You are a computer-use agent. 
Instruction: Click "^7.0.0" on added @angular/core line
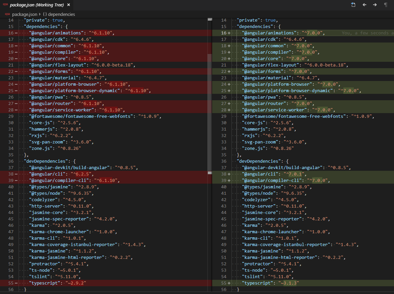click(x=296, y=58)
